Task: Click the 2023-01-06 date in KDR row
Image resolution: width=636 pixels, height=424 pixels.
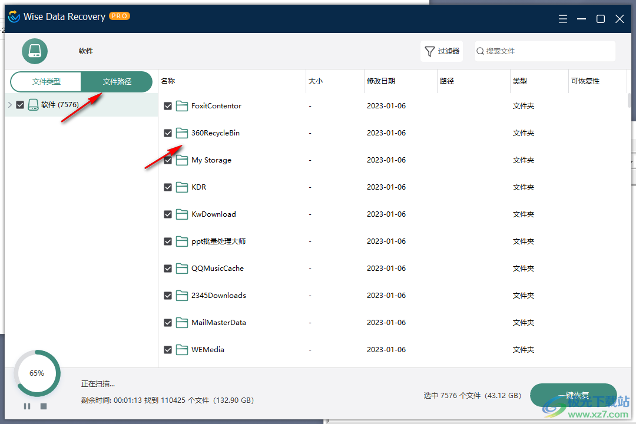Action: (386, 187)
